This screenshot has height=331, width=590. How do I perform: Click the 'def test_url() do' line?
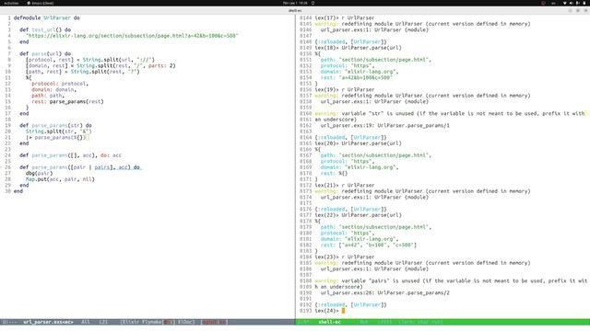coord(45,29)
